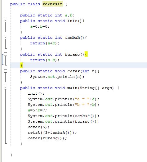Viewport: 147px width, 162px height.
Task: Click the System.out.println(n) statement
Action: (57, 77)
